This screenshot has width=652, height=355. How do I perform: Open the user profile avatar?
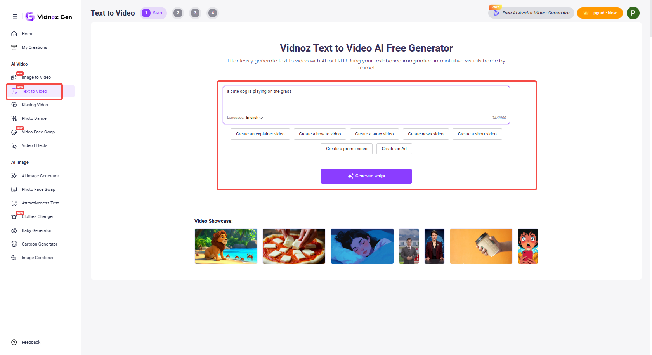tap(633, 13)
